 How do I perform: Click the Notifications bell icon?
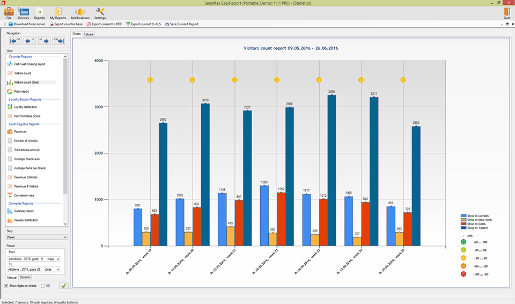click(80, 13)
